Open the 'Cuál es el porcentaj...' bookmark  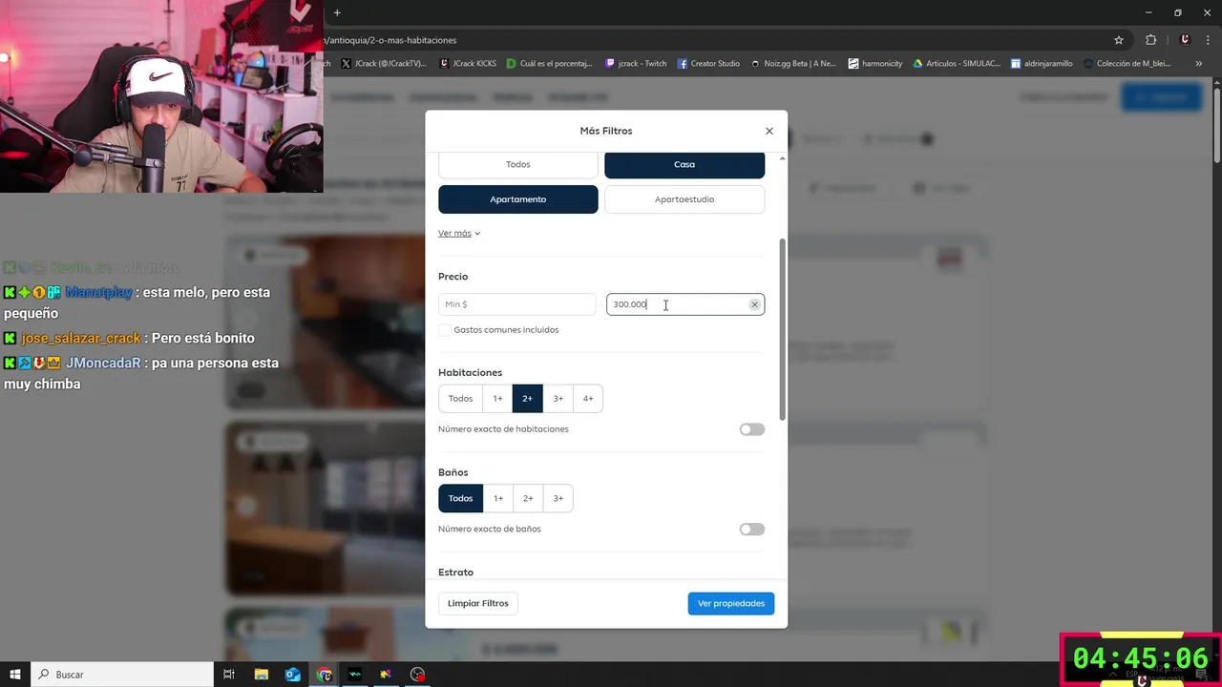click(x=550, y=64)
